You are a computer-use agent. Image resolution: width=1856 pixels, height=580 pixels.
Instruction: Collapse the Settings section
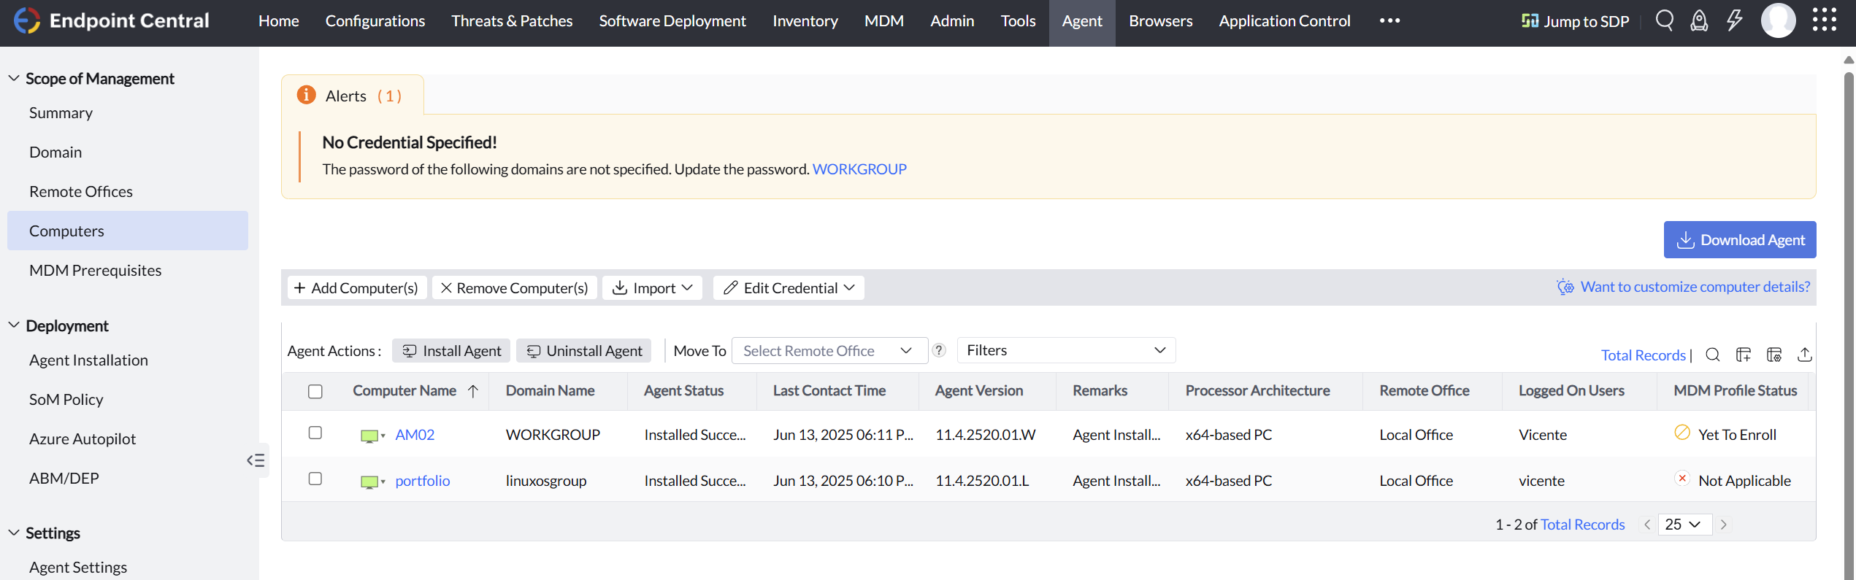pyautogui.click(x=14, y=533)
